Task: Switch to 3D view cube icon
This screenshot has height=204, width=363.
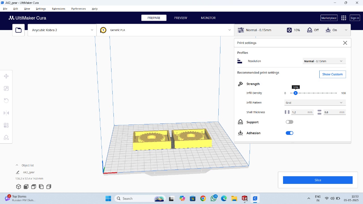Action: point(18,187)
